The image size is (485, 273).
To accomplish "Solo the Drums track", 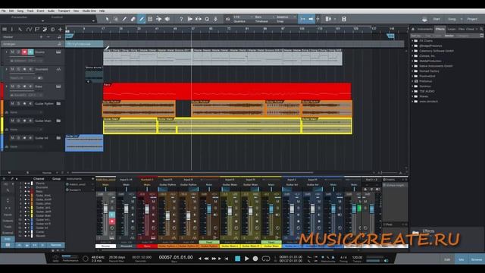I will [18, 52].
